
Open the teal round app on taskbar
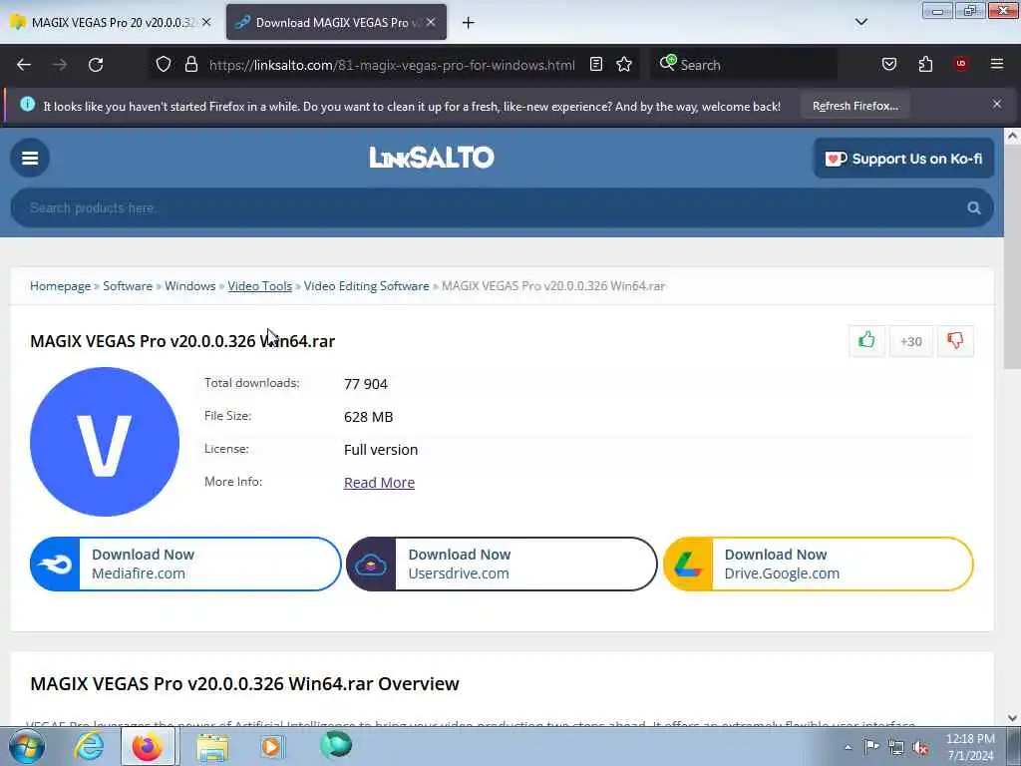336,745
